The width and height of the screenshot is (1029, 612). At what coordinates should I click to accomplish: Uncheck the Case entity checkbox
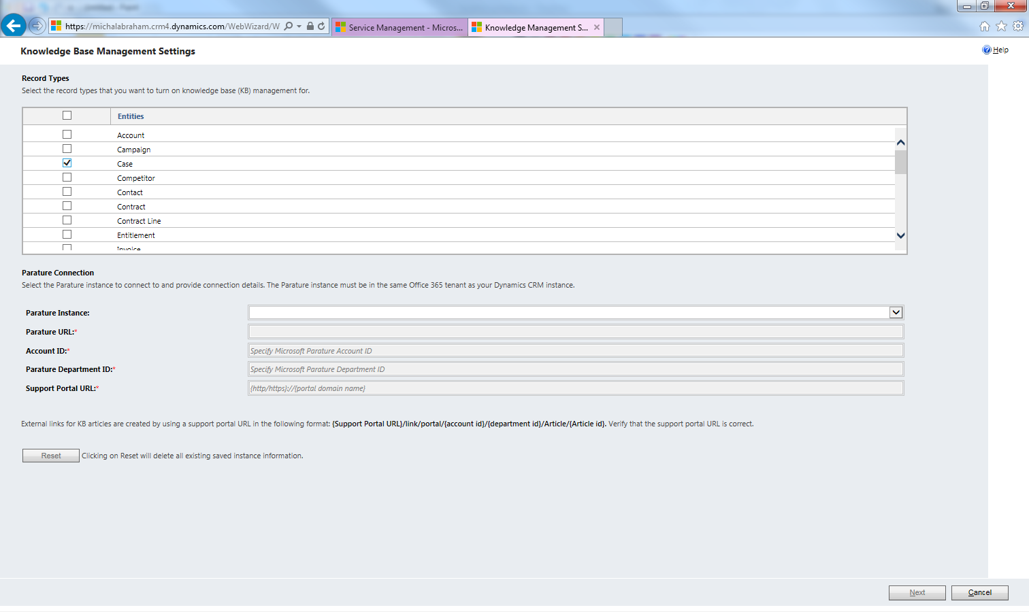[x=67, y=163]
